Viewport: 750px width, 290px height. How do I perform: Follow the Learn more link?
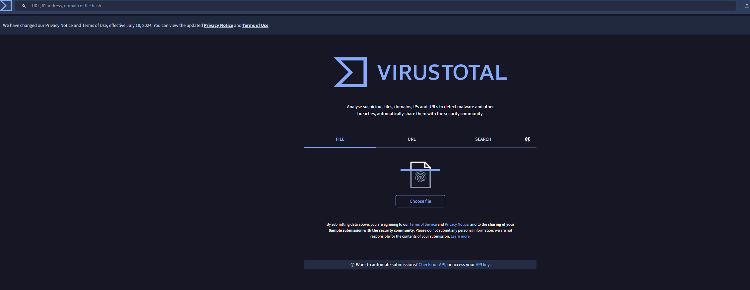(x=460, y=237)
